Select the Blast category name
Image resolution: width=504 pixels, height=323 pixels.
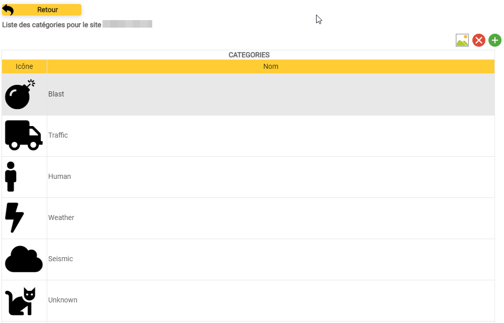point(56,94)
